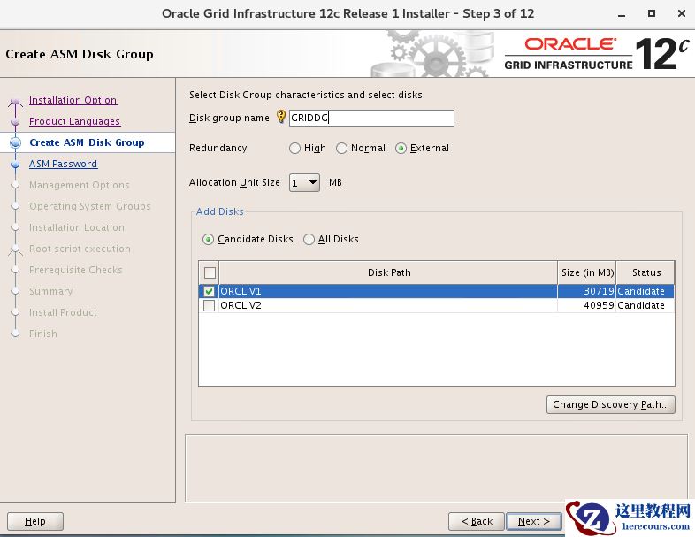Select the ORCL:V1 disk path cell
Image resolution: width=695 pixels, height=537 pixels.
point(388,291)
